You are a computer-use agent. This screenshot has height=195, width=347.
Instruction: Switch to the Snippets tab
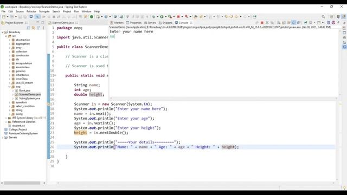(165, 23)
